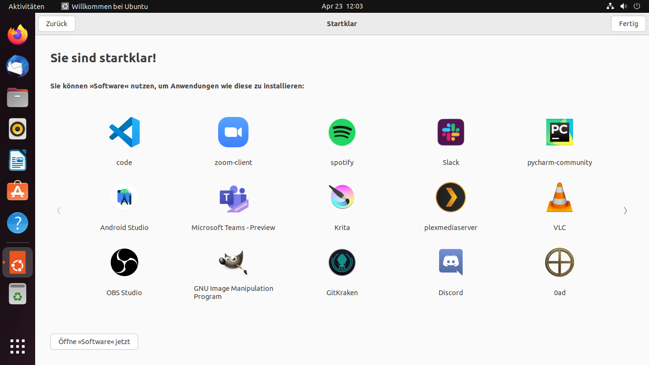Open the GitKraken app icon
The image size is (649, 365).
[342, 262]
